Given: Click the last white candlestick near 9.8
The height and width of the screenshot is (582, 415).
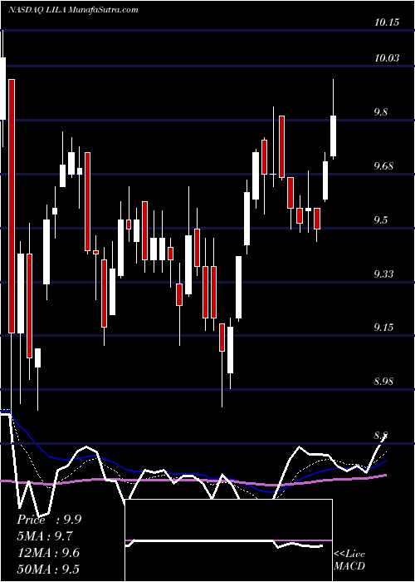Looking at the screenshot, I should 333,136.
